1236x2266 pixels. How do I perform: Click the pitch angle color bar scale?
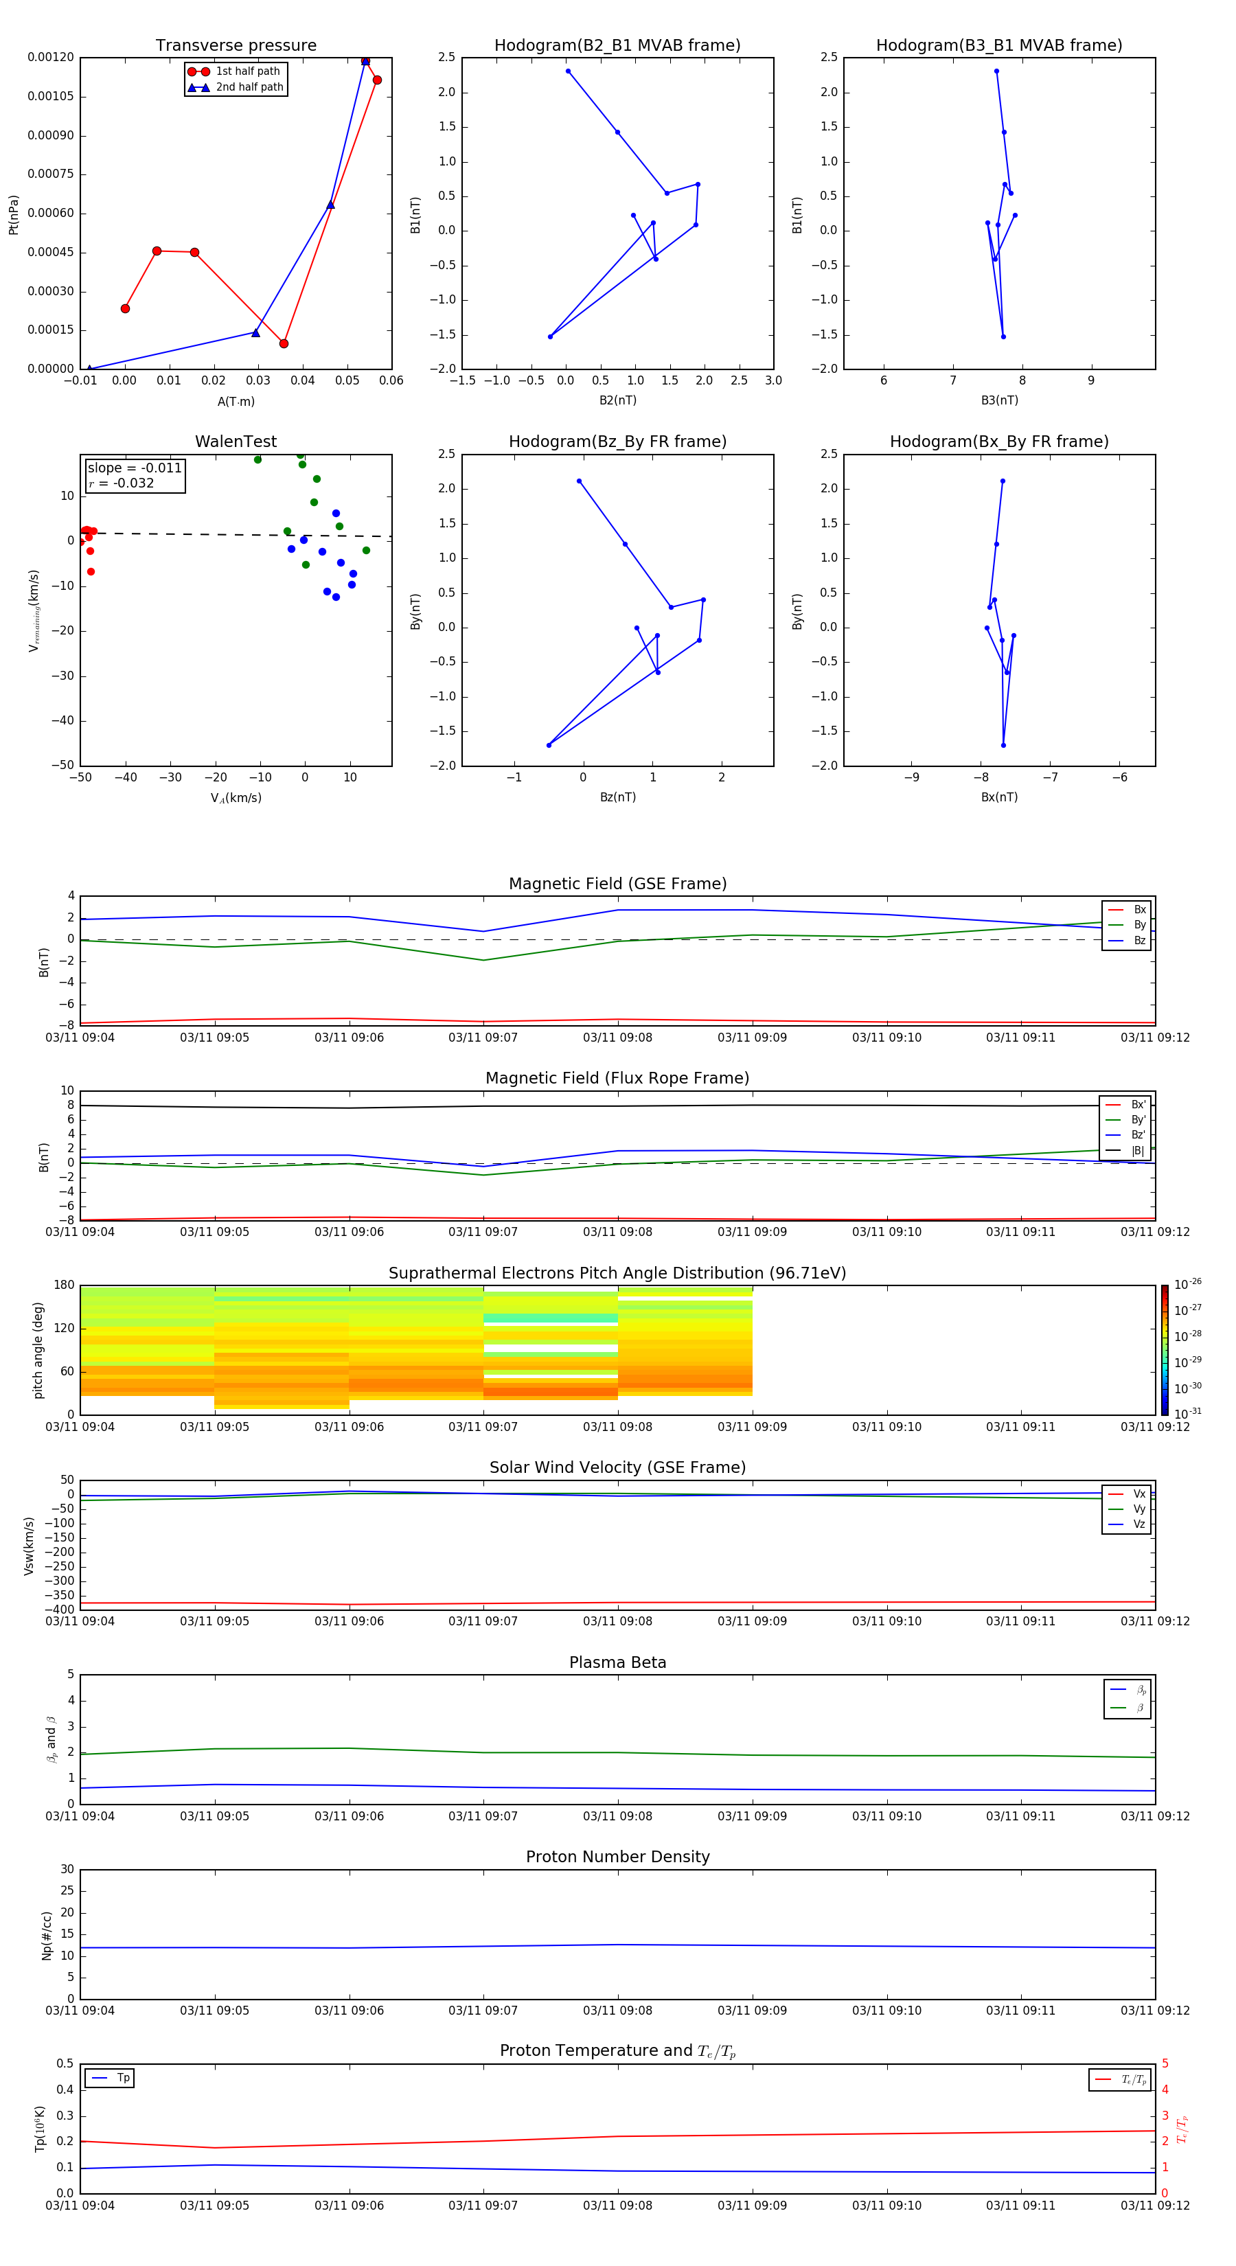[x=1165, y=1349]
